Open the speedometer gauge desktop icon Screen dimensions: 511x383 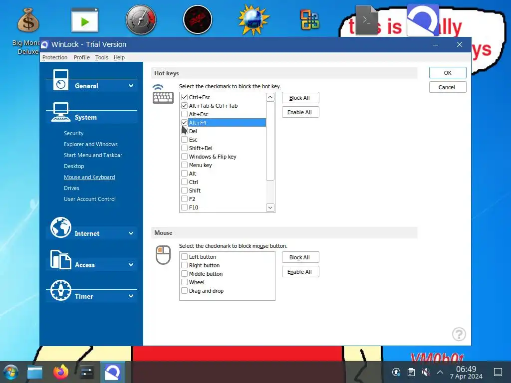pos(141,20)
